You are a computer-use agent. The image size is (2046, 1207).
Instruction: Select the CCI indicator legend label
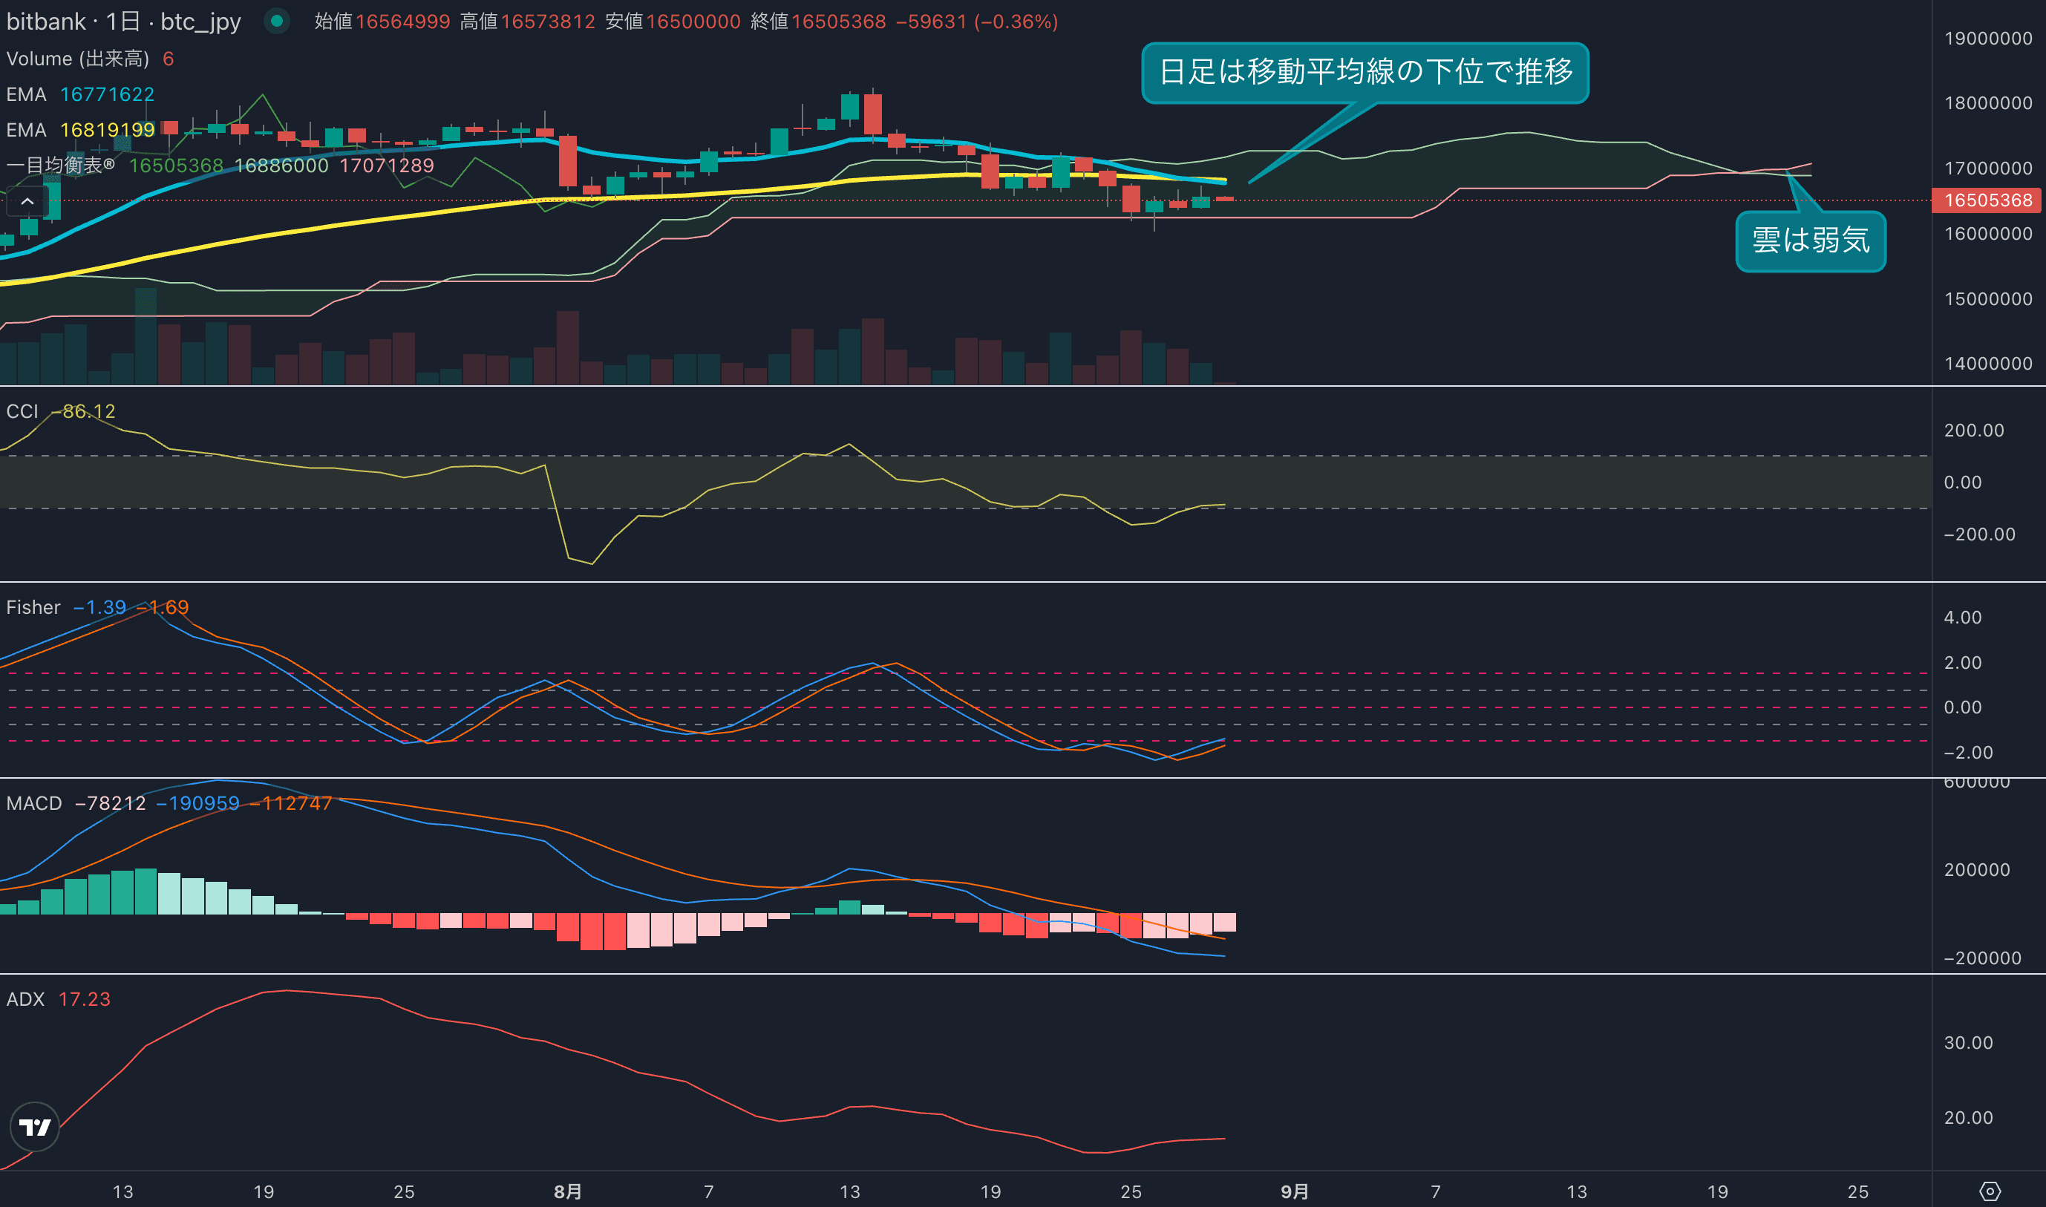23,411
